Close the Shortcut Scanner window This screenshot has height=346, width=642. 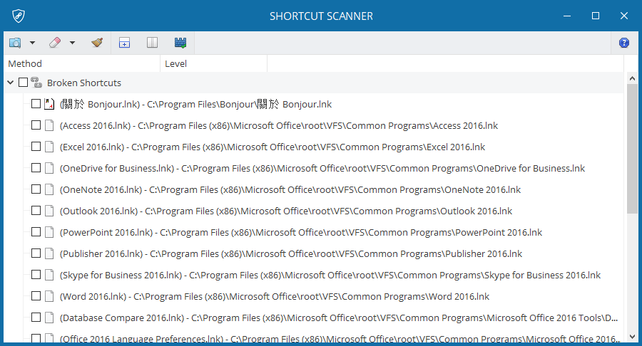[x=624, y=16]
